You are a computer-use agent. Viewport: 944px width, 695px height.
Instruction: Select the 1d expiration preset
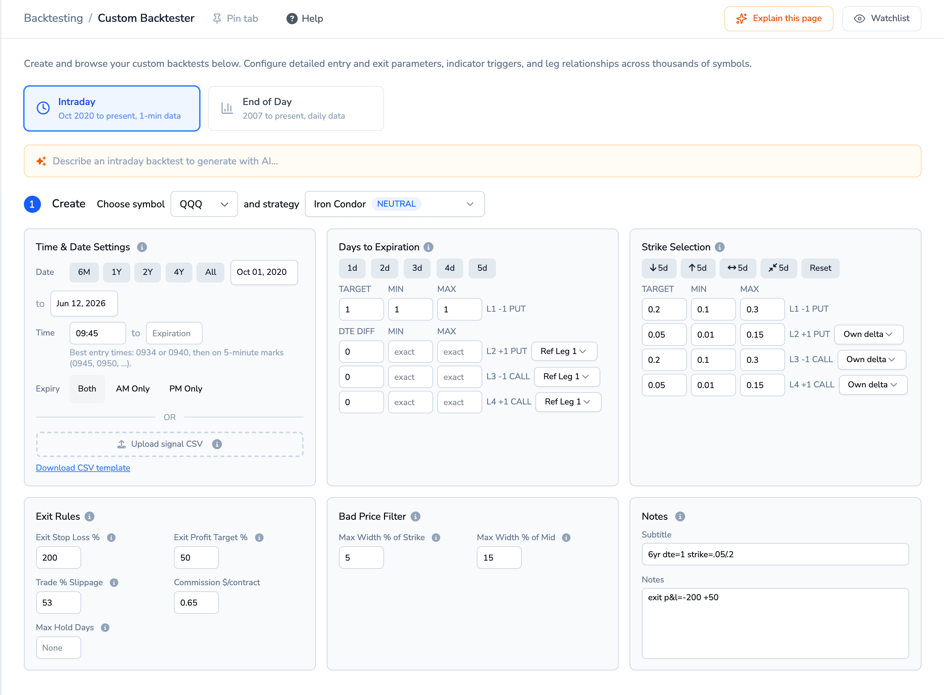tap(352, 268)
